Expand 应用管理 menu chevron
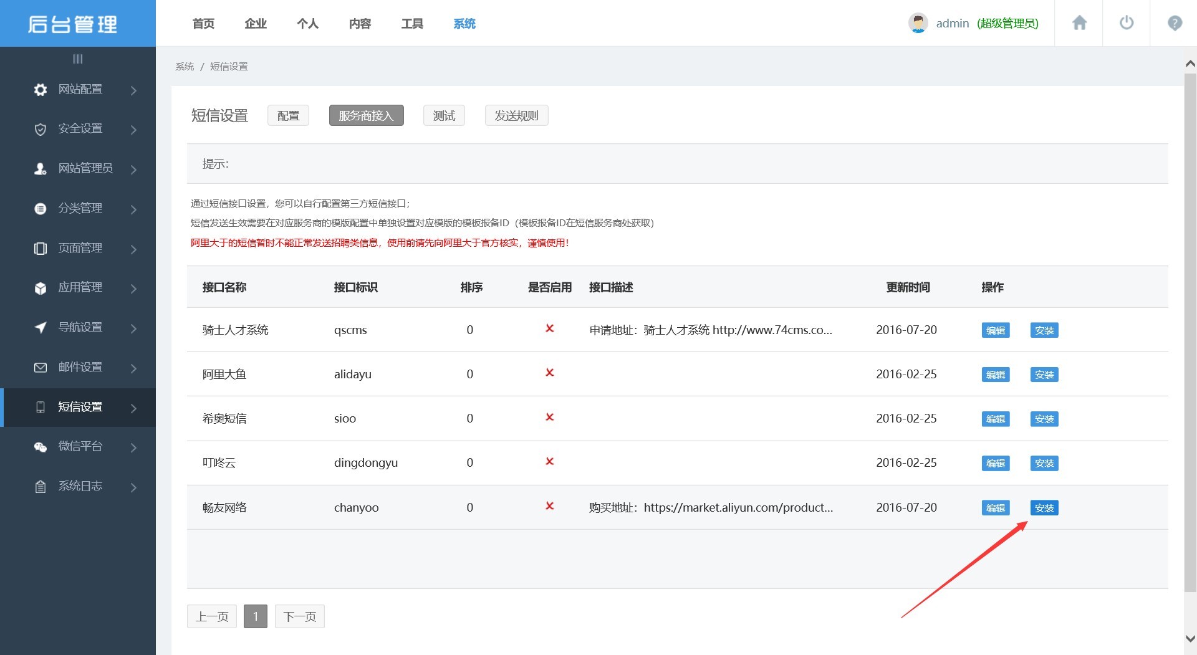 click(x=133, y=289)
